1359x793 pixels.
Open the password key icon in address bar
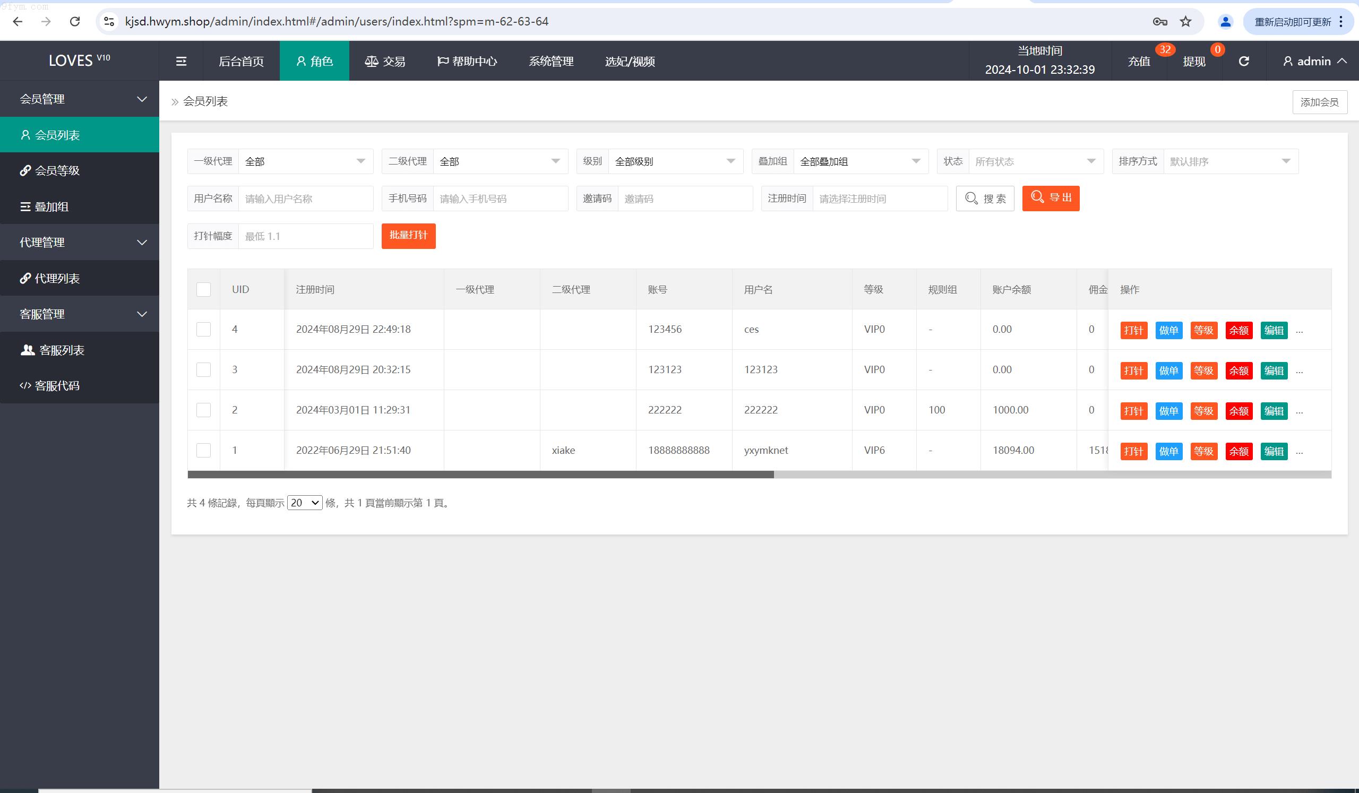pyautogui.click(x=1159, y=22)
